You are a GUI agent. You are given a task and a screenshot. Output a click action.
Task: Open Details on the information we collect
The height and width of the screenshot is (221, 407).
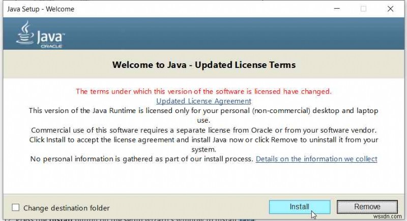pyautogui.click(x=316, y=159)
